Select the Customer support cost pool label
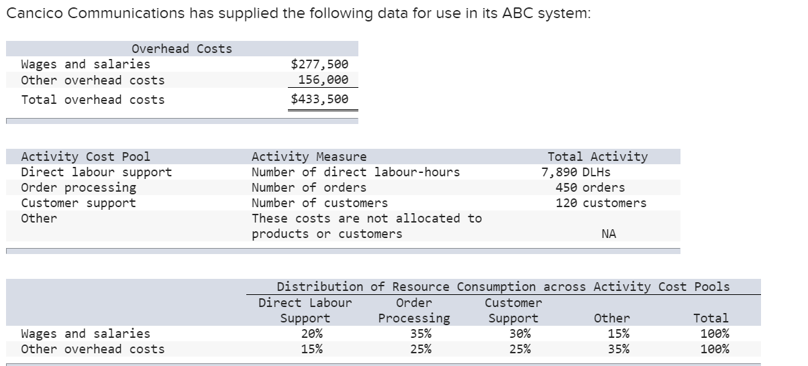Screen dimensions: 808x366 point(79,203)
